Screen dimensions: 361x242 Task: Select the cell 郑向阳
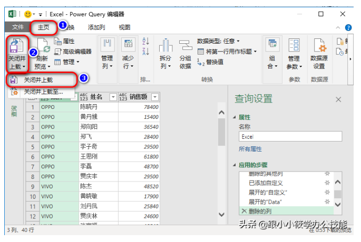99,127
